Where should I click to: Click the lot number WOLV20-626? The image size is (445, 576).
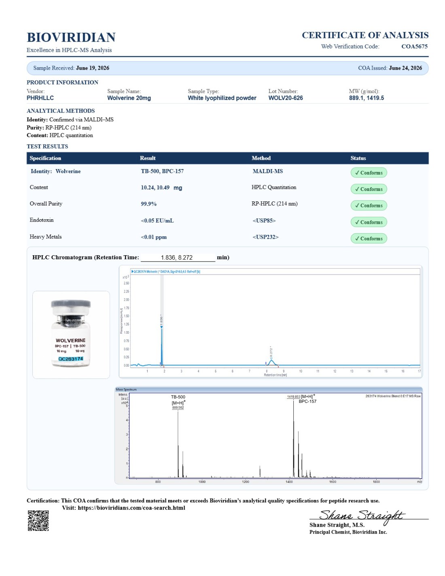click(x=286, y=98)
